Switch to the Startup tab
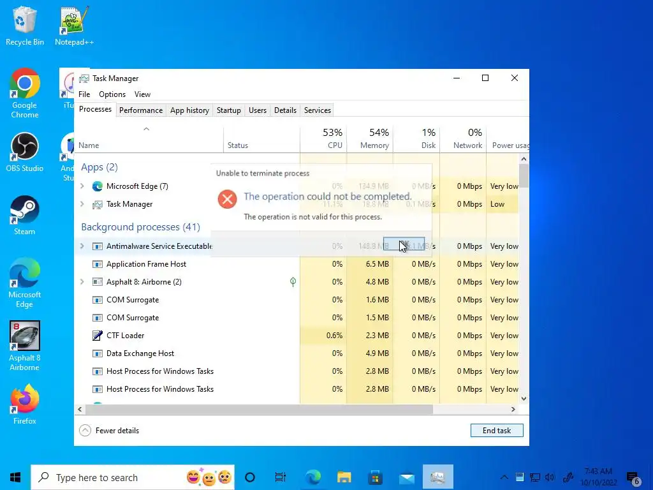This screenshot has width=653, height=490. [229, 110]
